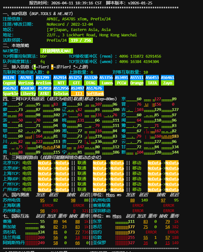Image resolution: width=203 pixels, height=252 pixels.
Task: Click the 苏州移动 send speed 98
Action: (42, 211)
